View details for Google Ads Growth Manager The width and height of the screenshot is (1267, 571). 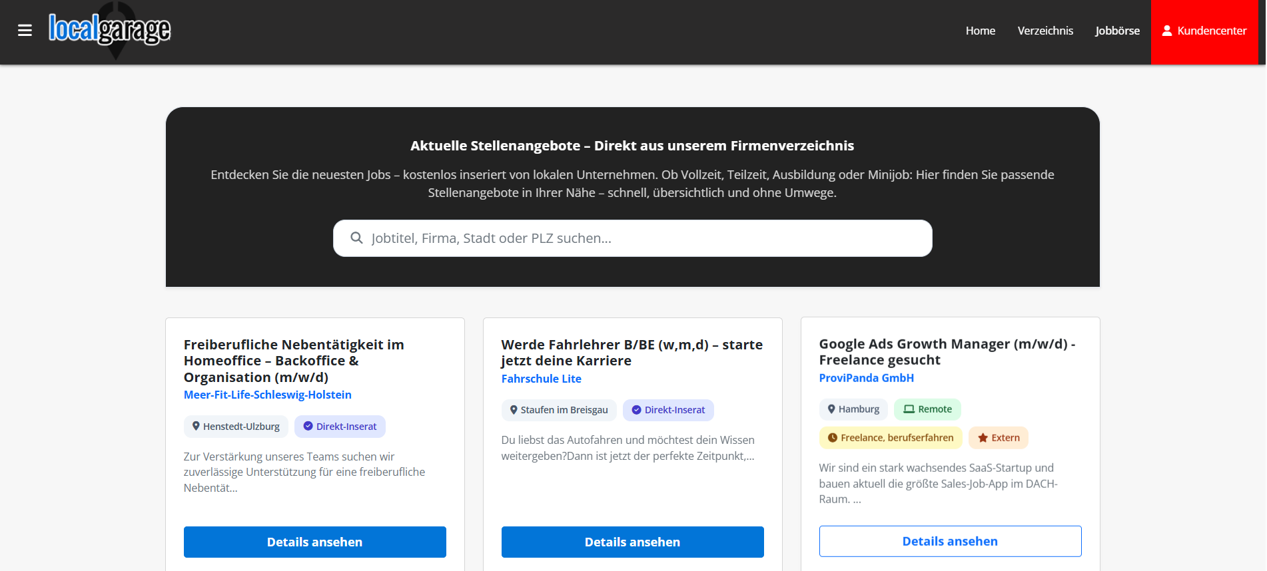(949, 541)
